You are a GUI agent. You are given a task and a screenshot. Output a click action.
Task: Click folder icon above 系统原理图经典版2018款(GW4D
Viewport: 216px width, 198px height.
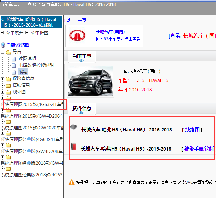pos(8,157)
